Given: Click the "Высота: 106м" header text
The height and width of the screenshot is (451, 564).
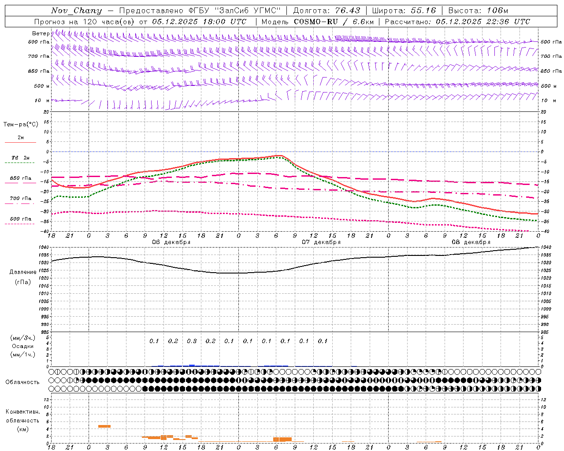Looking at the screenshot, I should tap(478, 11).
